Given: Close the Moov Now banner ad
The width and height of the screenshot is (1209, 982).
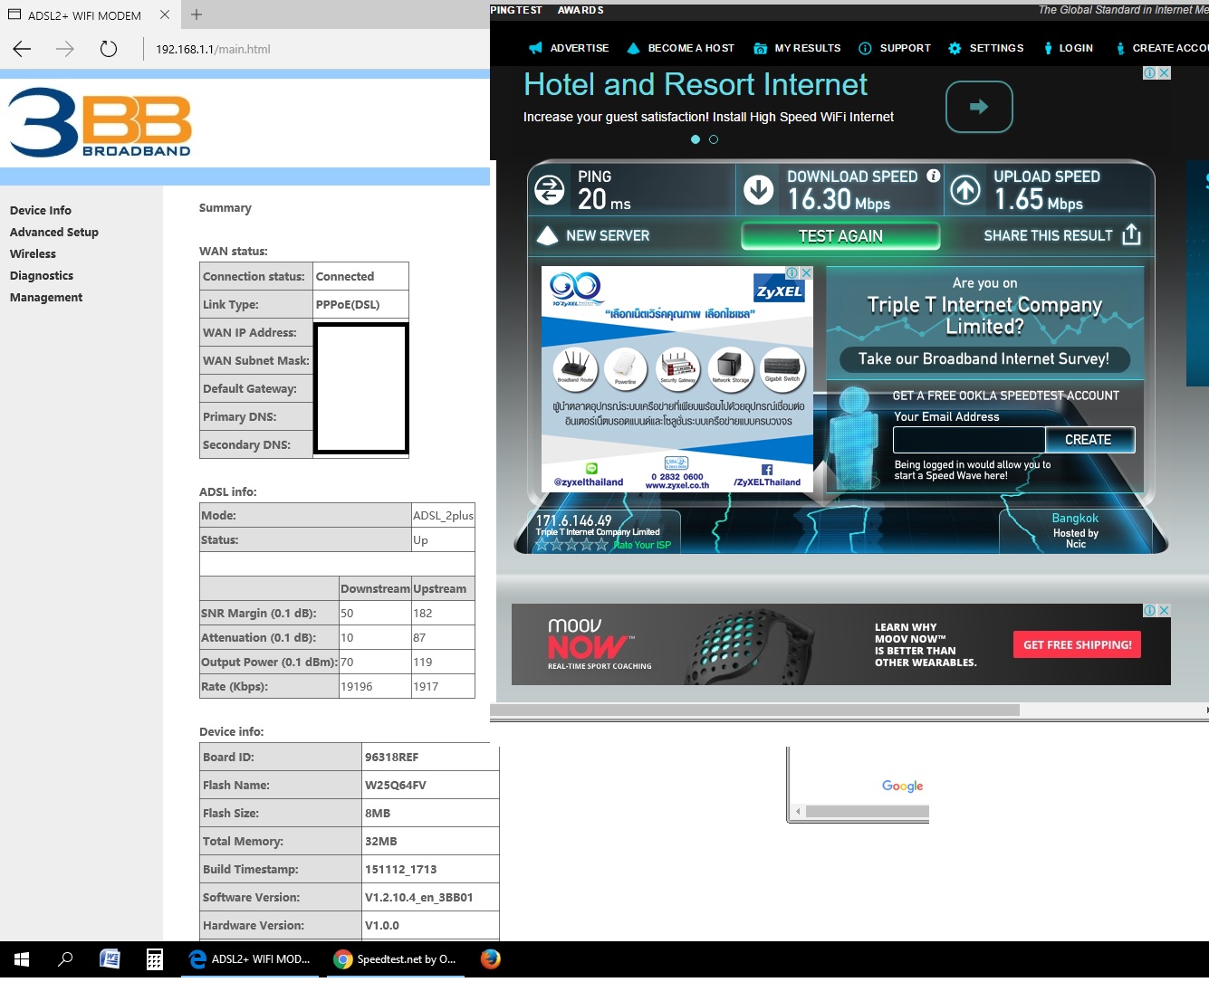Looking at the screenshot, I should point(1165,611).
